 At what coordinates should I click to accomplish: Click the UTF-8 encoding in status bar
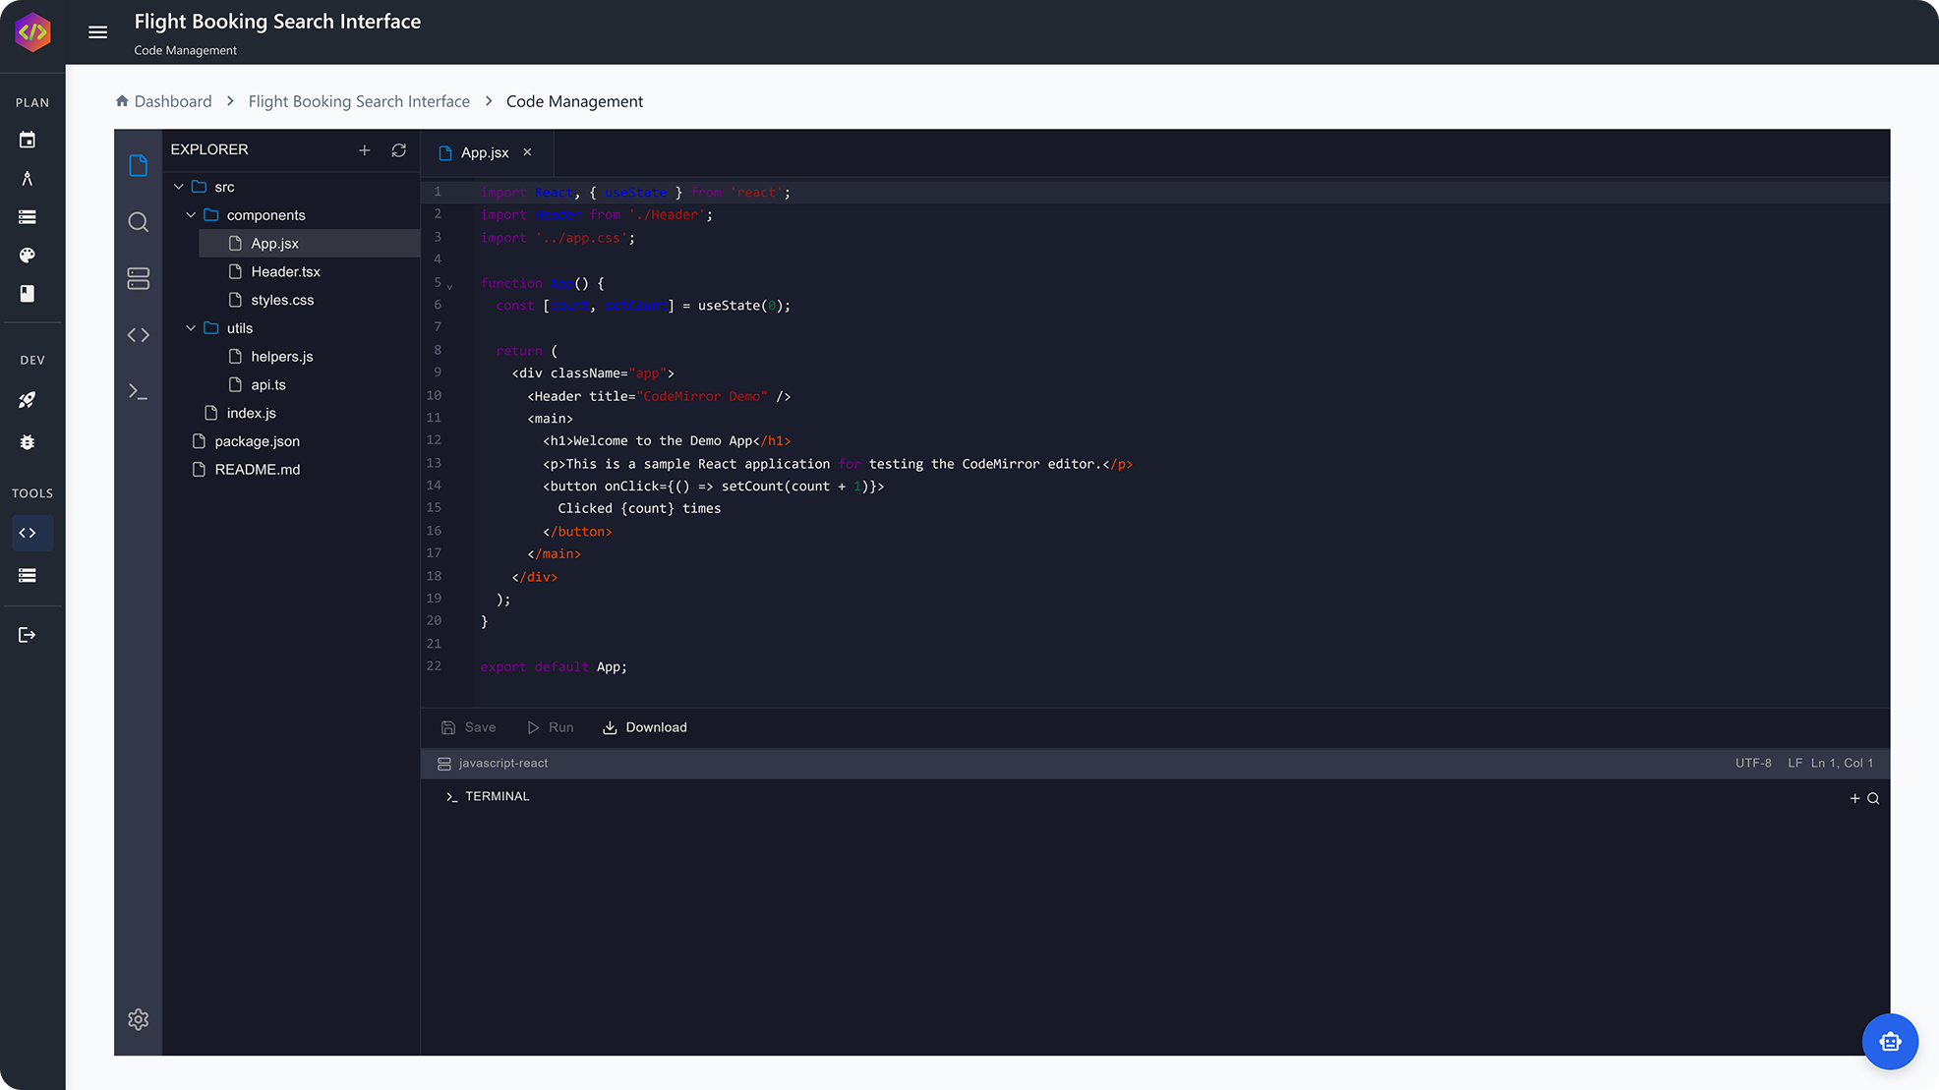click(x=1753, y=764)
